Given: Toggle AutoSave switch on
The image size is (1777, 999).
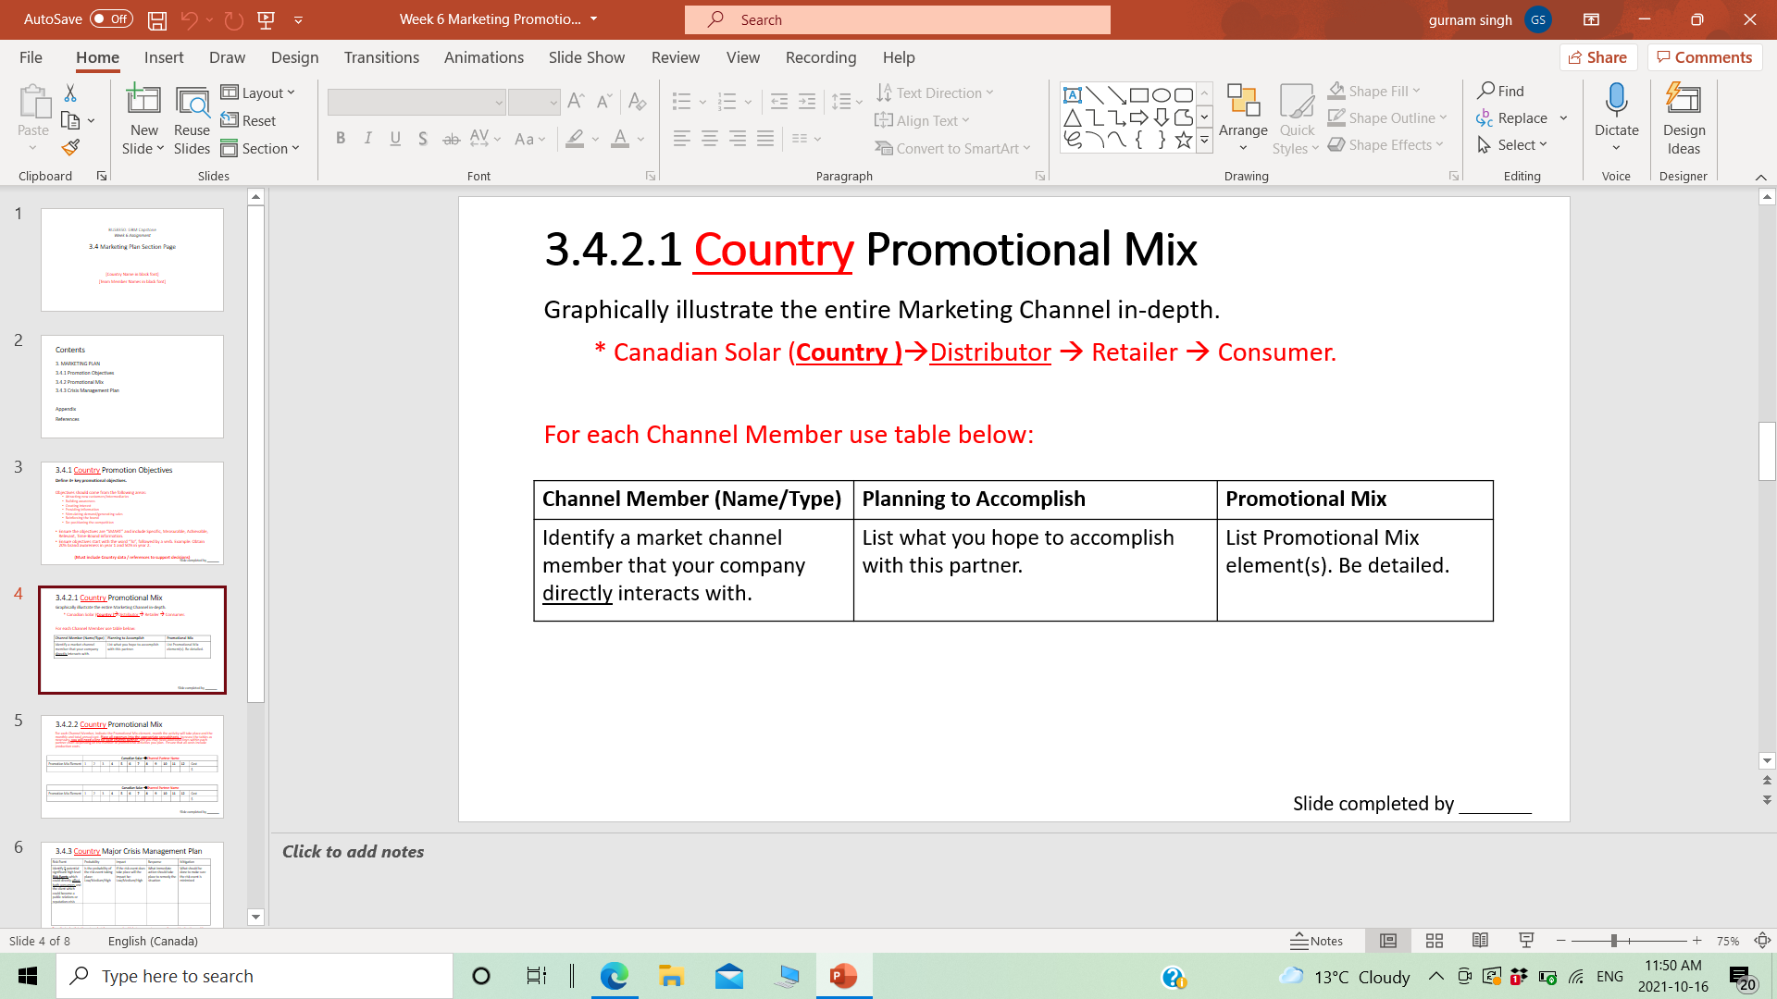Looking at the screenshot, I should pyautogui.click(x=111, y=19).
